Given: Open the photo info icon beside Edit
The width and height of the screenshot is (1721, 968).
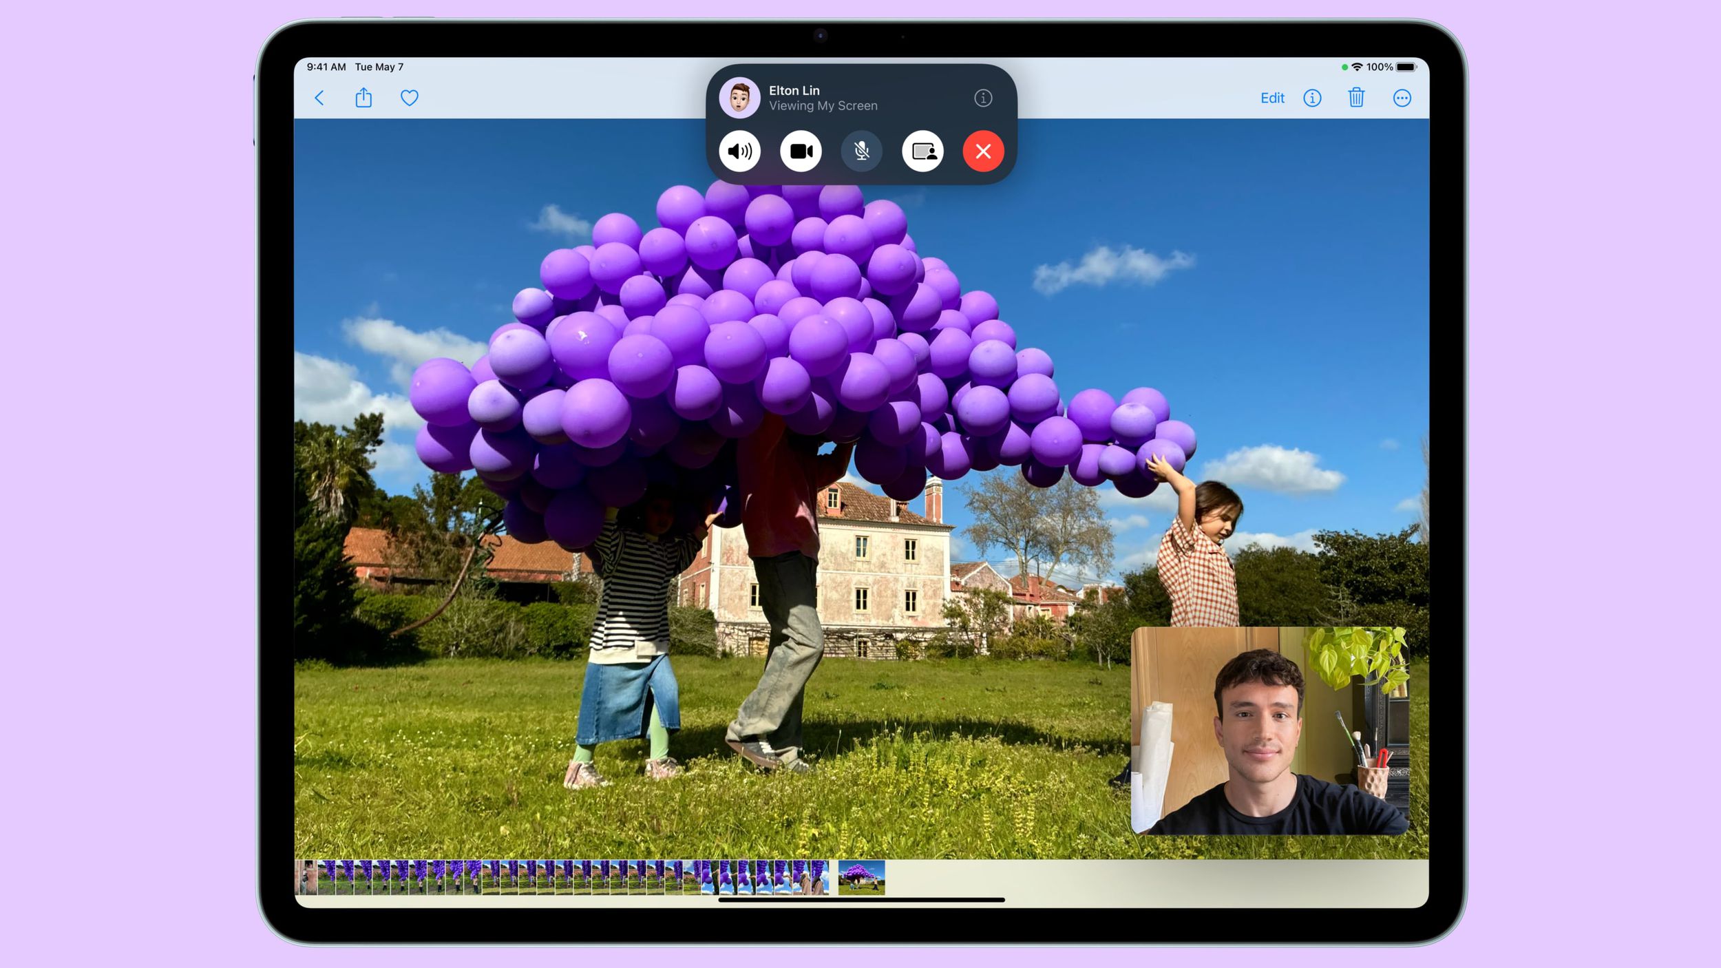Looking at the screenshot, I should (x=1312, y=98).
